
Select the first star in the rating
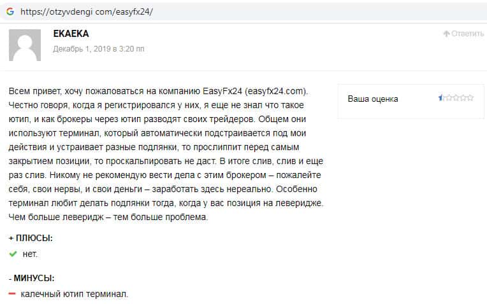point(441,98)
